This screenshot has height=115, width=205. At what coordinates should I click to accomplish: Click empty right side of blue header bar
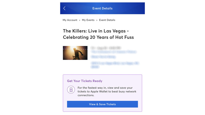[131, 8]
